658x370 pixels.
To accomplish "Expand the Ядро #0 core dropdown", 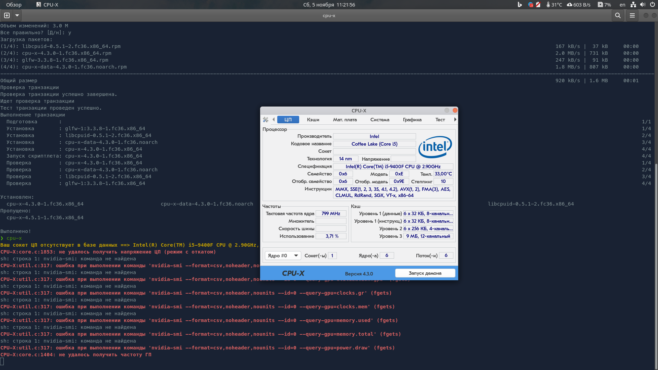I will click(283, 256).
